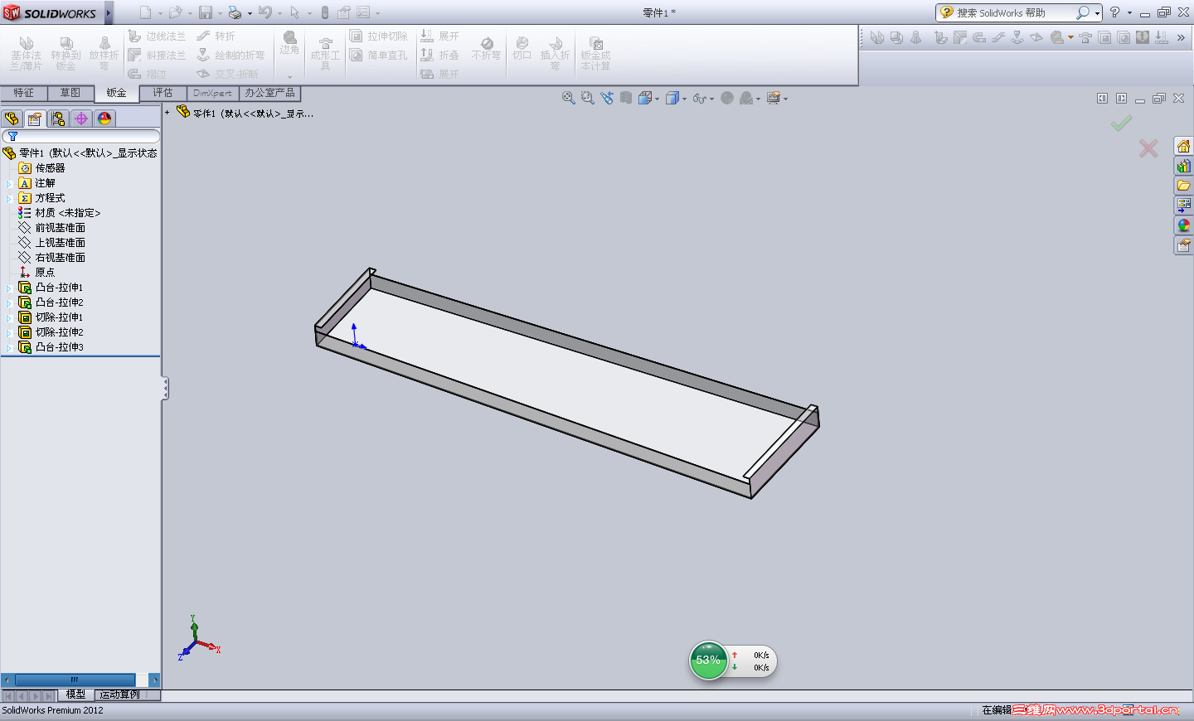Expand the 方程式 equations tree node
Viewport: 1194px width, 721px height.
9,198
